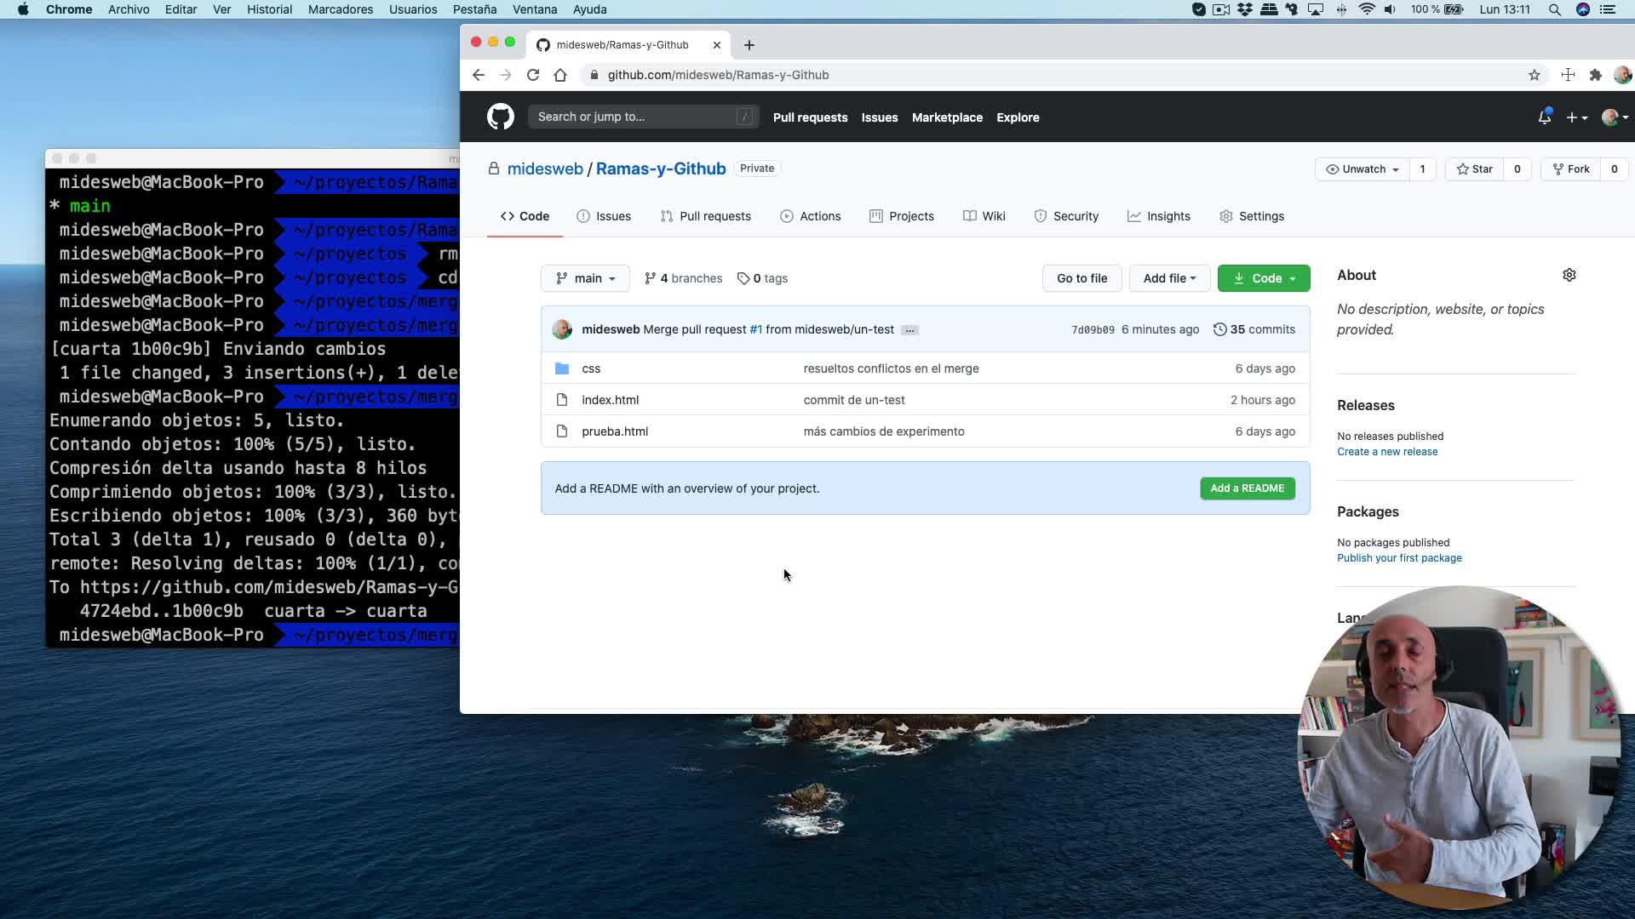Viewport: 1635px width, 919px height.
Task: Expand the commit message ellipsis
Action: point(909,330)
